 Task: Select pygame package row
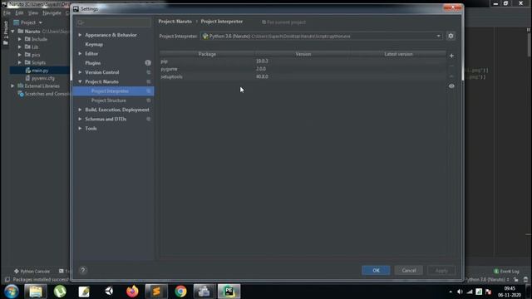point(303,69)
